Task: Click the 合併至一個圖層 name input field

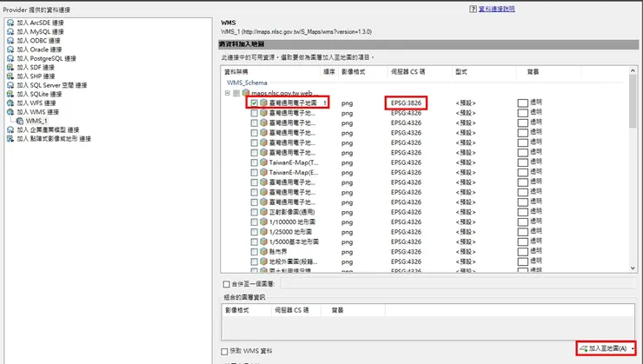Action: coord(458,284)
